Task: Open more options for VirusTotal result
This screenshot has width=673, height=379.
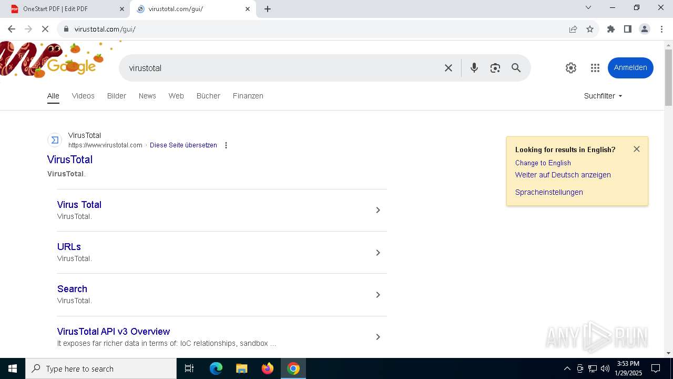Action: coord(226,145)
